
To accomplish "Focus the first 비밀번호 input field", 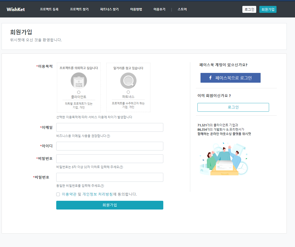I will (x=110, y=159).
